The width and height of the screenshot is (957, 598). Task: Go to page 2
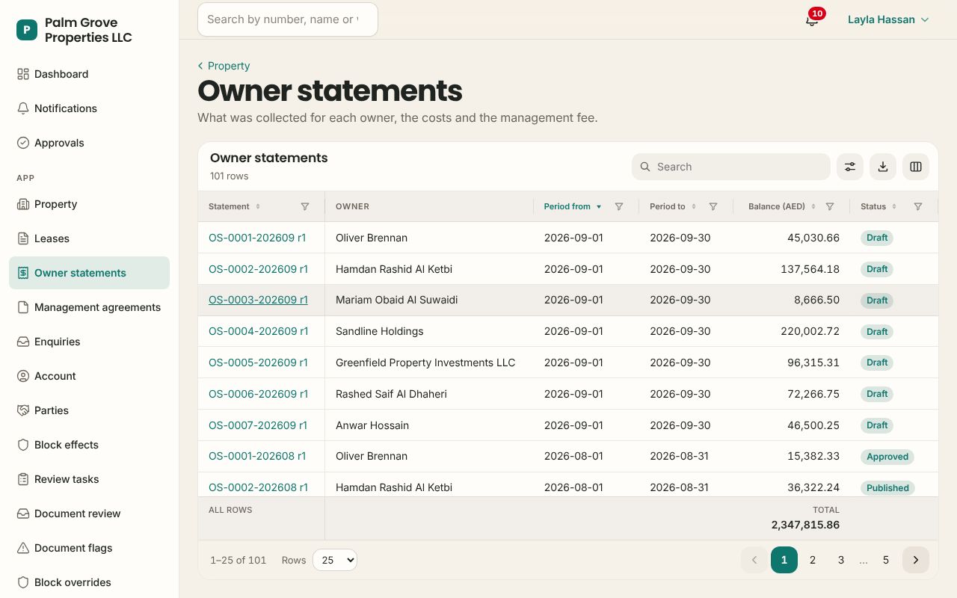coord(813,560)
